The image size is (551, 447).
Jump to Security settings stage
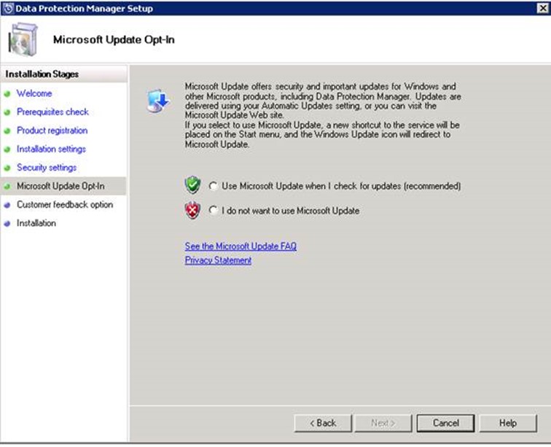point(47,168)
